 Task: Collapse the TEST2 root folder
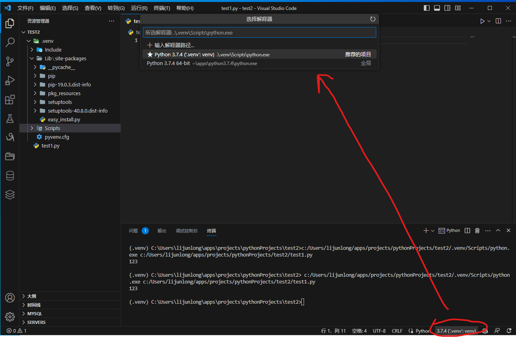(70, 32)
